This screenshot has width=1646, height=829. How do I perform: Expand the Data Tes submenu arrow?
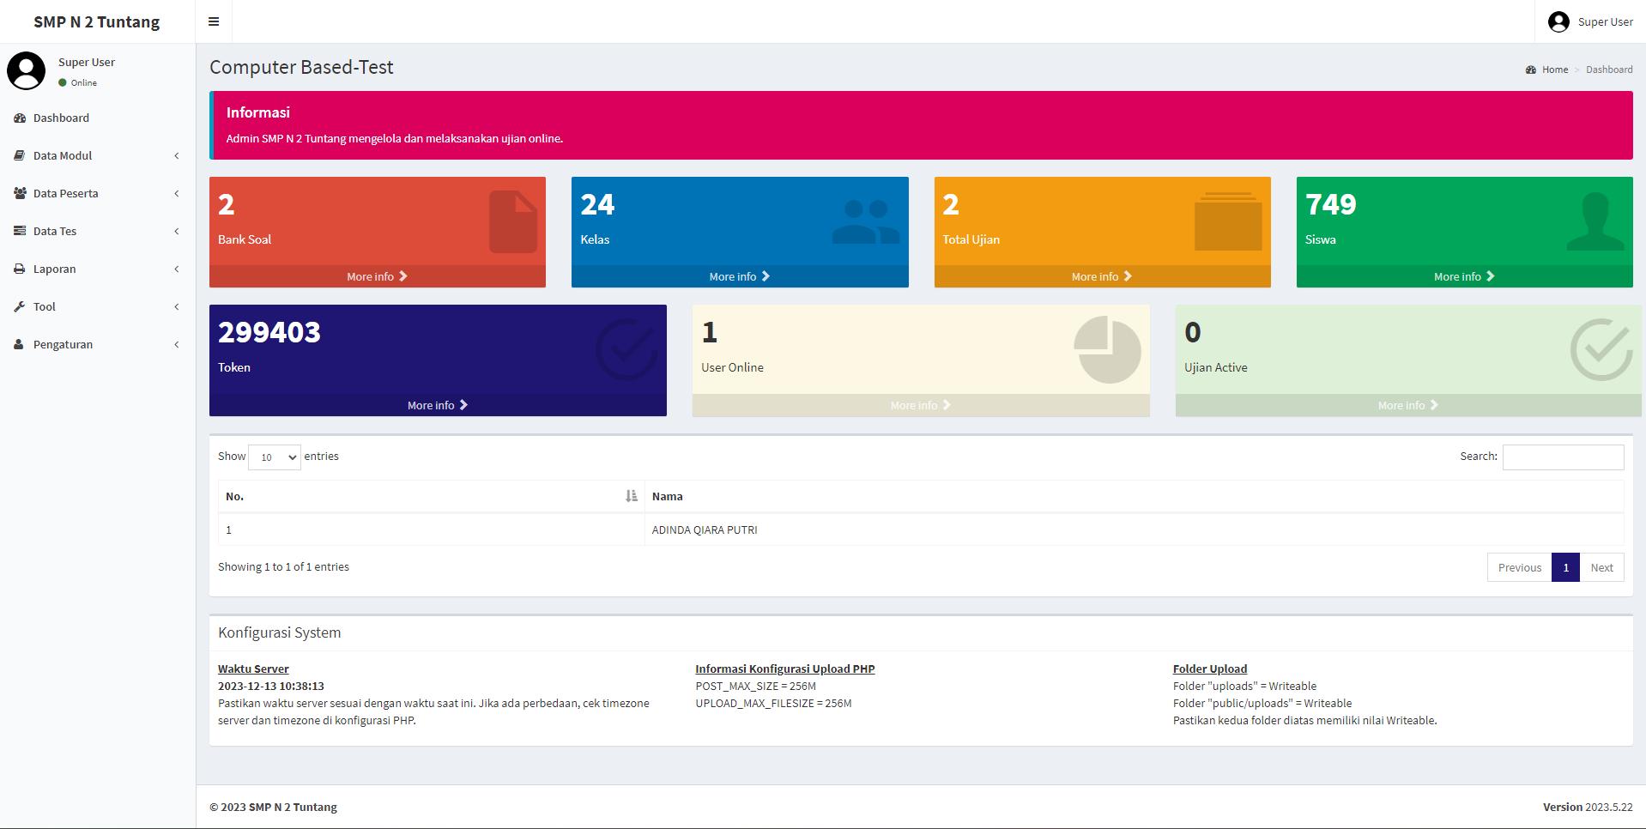tap(177, 231)
